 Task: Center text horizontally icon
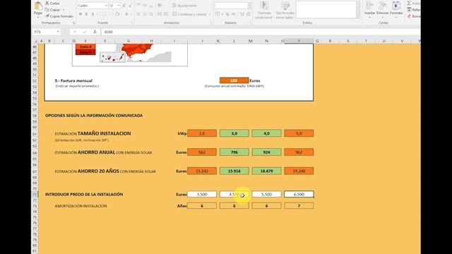(145, 14)
